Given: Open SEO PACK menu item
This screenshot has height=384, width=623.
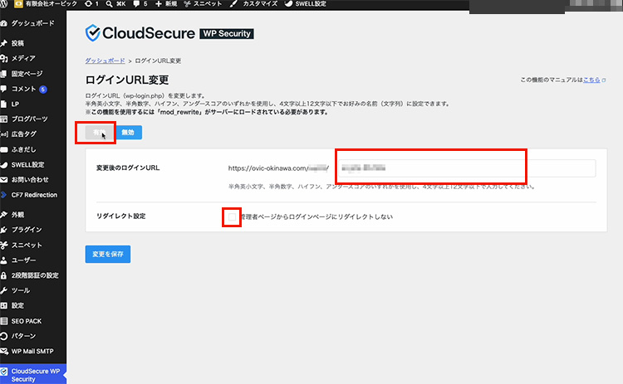Looking at the screenshot, I should [x=27, y=321].
